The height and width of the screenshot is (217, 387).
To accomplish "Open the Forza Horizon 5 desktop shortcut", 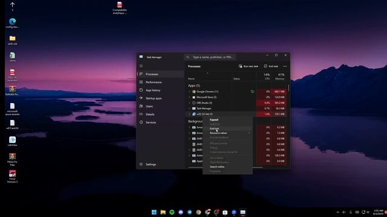I will click(12, 177).
